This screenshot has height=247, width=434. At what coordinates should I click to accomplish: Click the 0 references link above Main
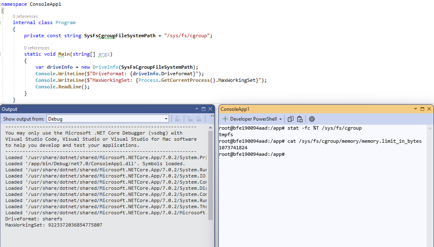[37, 48]
